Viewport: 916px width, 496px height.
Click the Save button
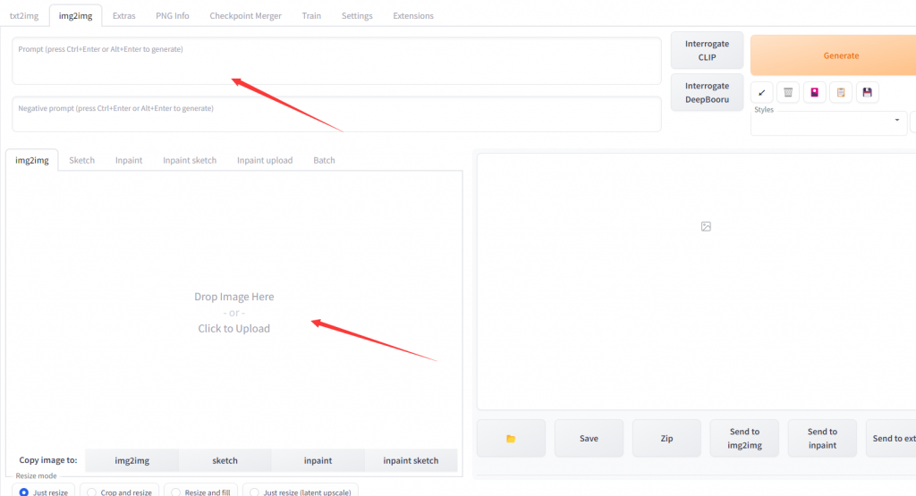tap(589, 438)
